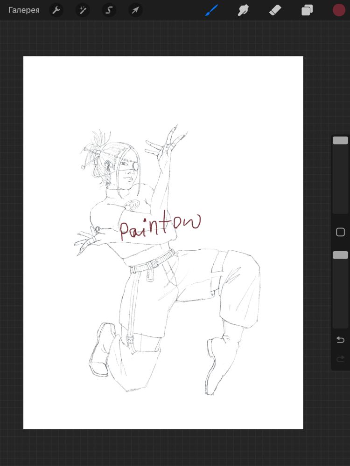This screenshot has width=350, height=466.
Task: Click the brush size slider handle
Action: click(340, 141)
